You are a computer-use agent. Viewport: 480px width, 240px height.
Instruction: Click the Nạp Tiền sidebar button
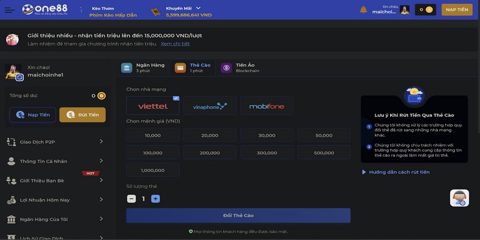33,115
